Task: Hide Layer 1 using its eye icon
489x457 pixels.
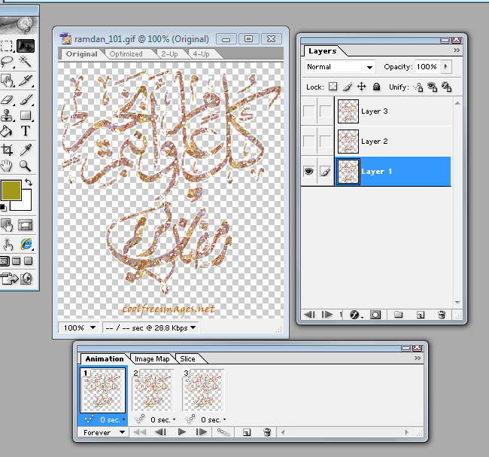Action: pyautogui.click(x=308, y=172)
